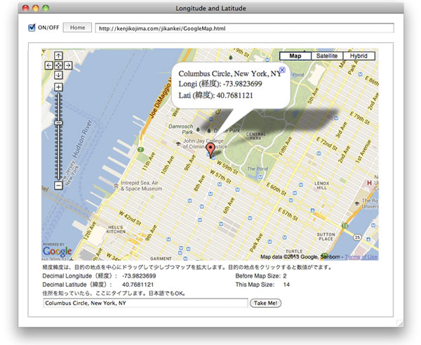Click the Intrepid Sea, Air & Space Museum icon

(116, 185)
